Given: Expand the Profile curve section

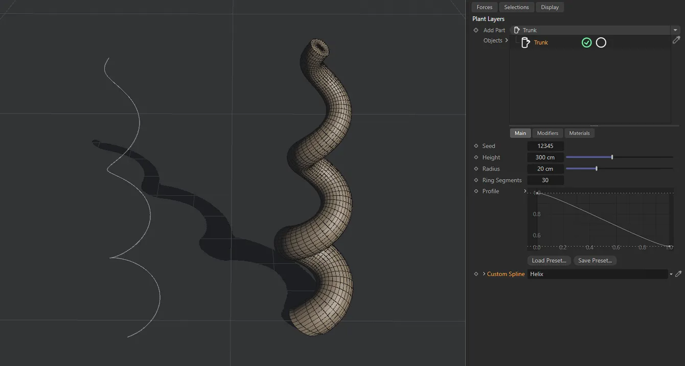Looking at the screenshot, I should (x=524, y=191).
